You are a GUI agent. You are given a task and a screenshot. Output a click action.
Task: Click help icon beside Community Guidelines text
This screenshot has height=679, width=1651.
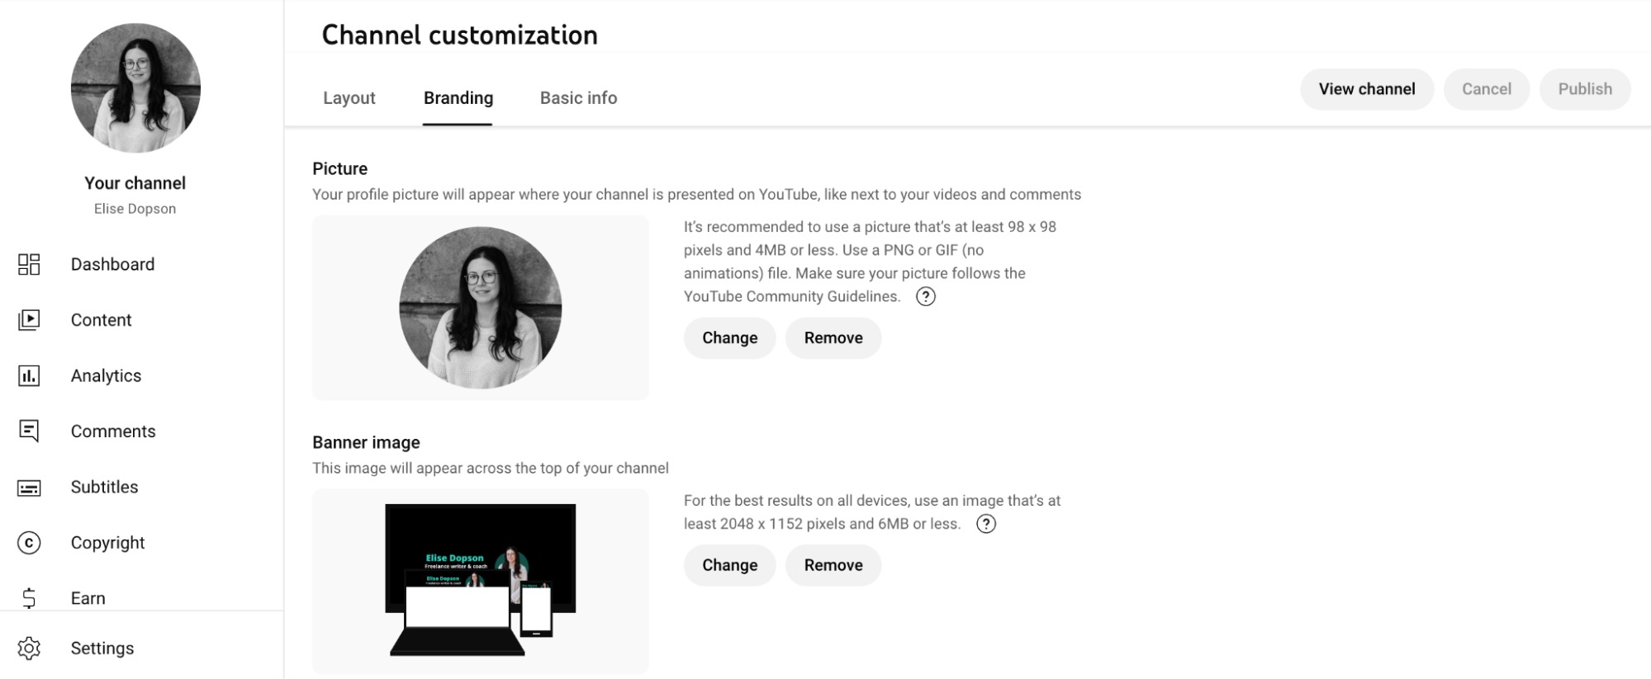(x=926, y=297)
